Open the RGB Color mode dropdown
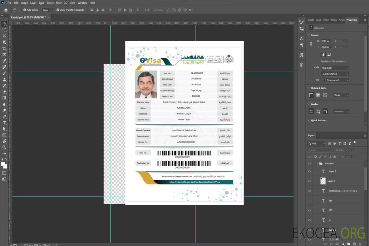The image size is (369, 246). coord(334,68)
